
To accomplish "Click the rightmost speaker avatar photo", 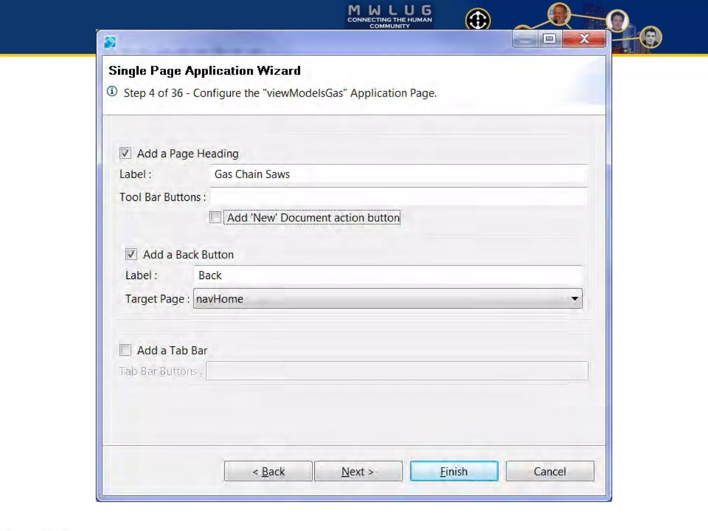I will 650,37.
